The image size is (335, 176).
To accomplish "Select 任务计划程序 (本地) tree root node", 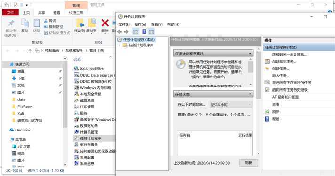I will pyautogui.click(x=139, y=39).
